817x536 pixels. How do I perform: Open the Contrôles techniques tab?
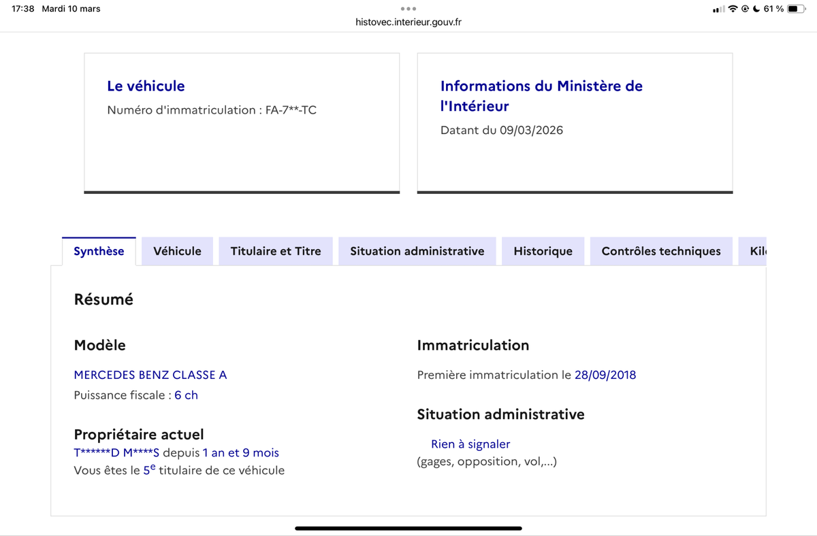coord(660,251)
